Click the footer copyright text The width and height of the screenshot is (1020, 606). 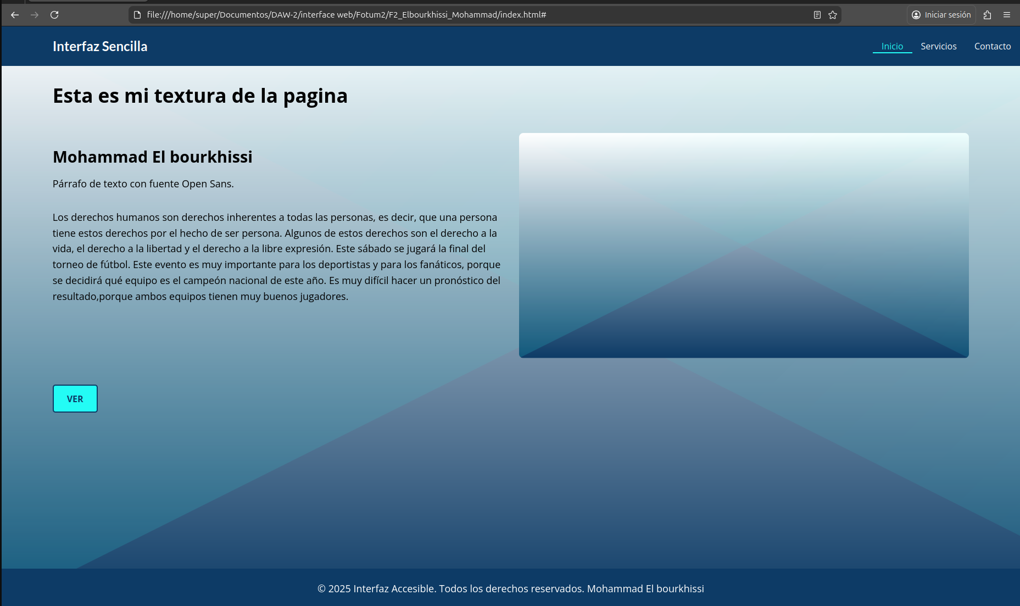pos(510,588)
